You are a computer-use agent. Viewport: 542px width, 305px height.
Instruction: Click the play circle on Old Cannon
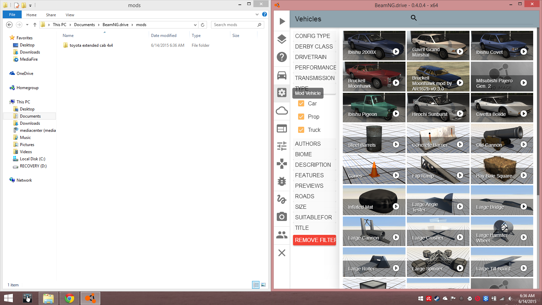524,144
